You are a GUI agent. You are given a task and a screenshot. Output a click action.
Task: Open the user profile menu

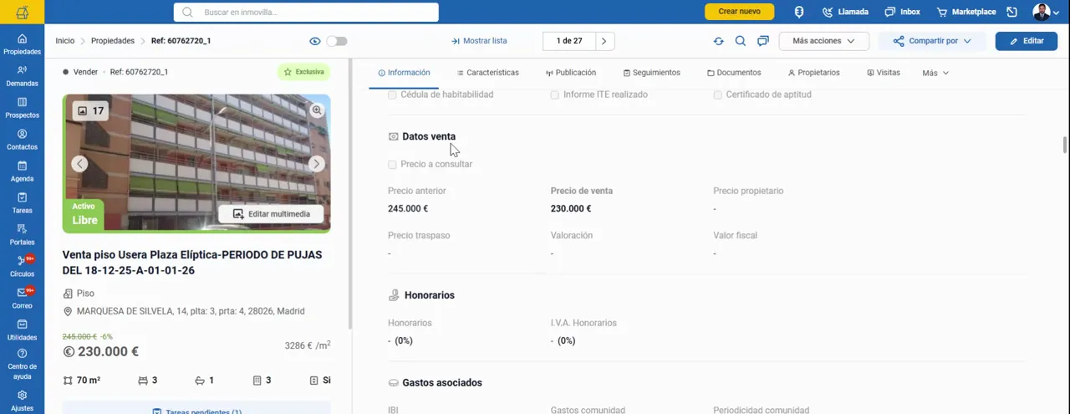[1045, 12]
